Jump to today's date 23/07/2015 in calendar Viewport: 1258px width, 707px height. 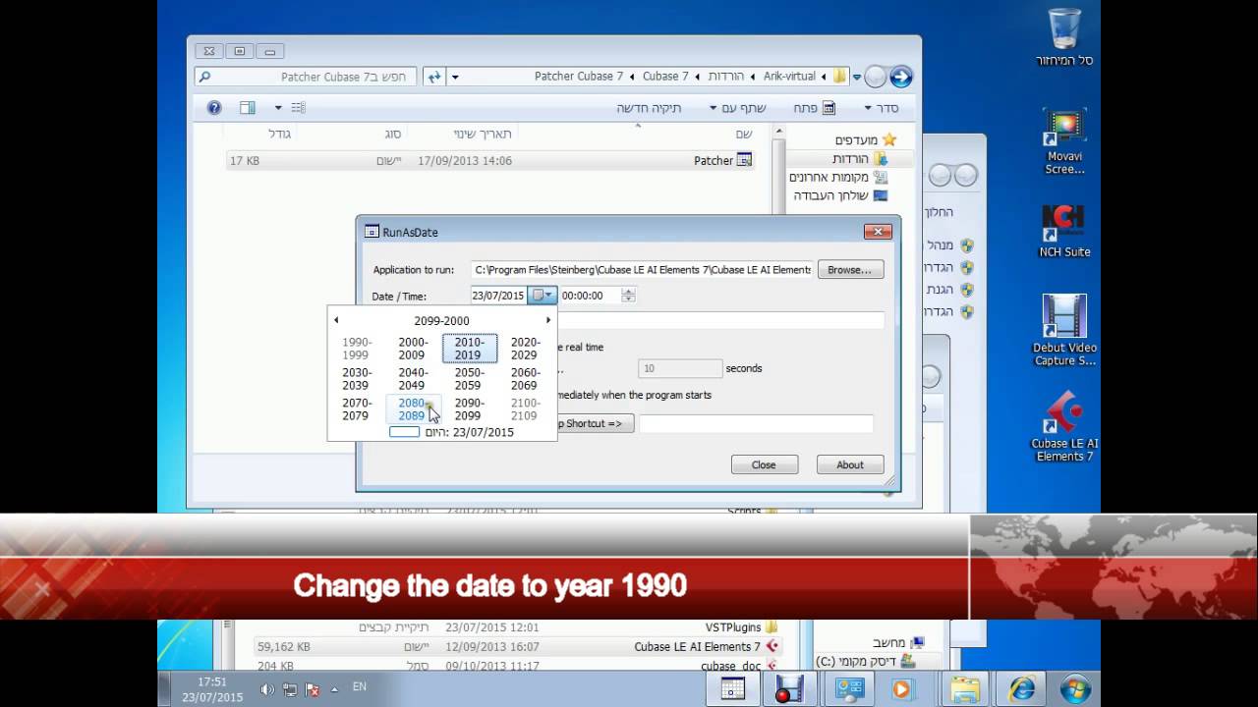452,432
